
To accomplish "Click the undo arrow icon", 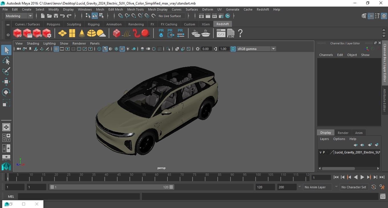I will pyautogui.click(x=62, y=16).
